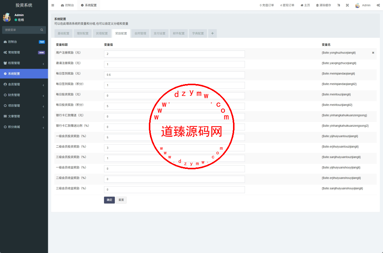
Task: Add a new config group with the plus tab
Action: click(x=212, y=33)
